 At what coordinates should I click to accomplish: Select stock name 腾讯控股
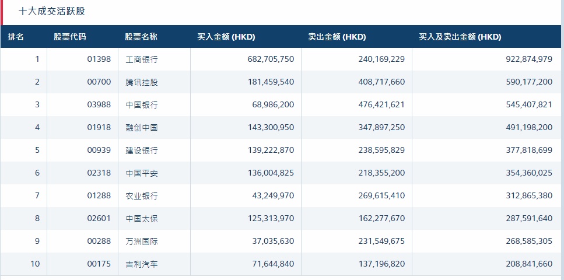(x=142, y=82)
